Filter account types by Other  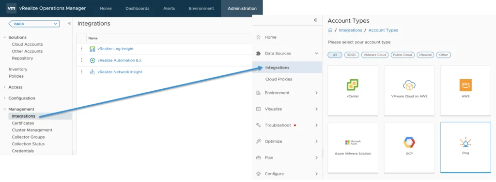444,55
